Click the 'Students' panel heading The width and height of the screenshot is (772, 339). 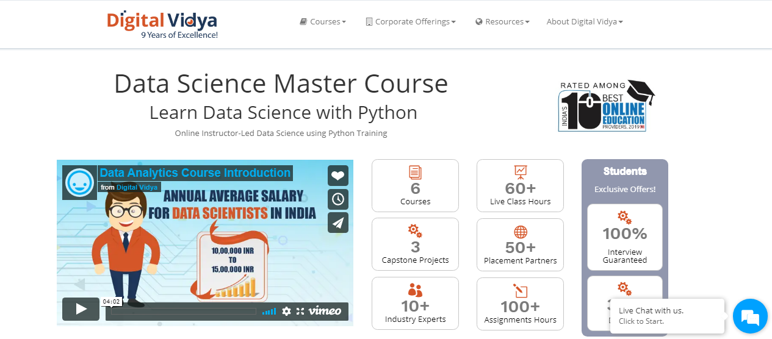click(x=625, y=171)
